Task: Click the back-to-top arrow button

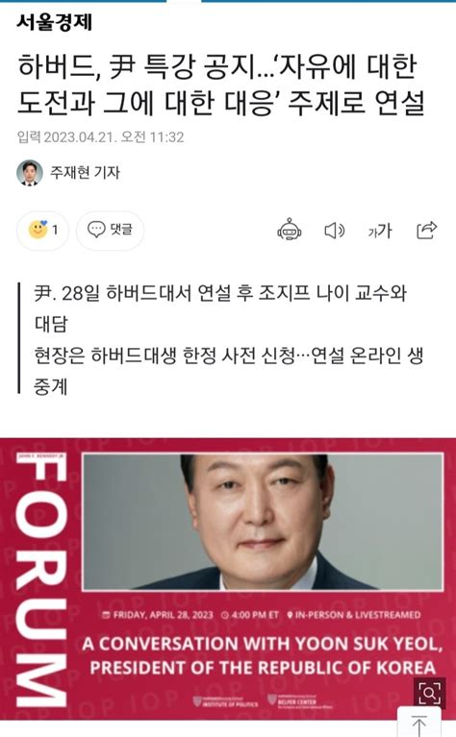Action: point(418,724)
